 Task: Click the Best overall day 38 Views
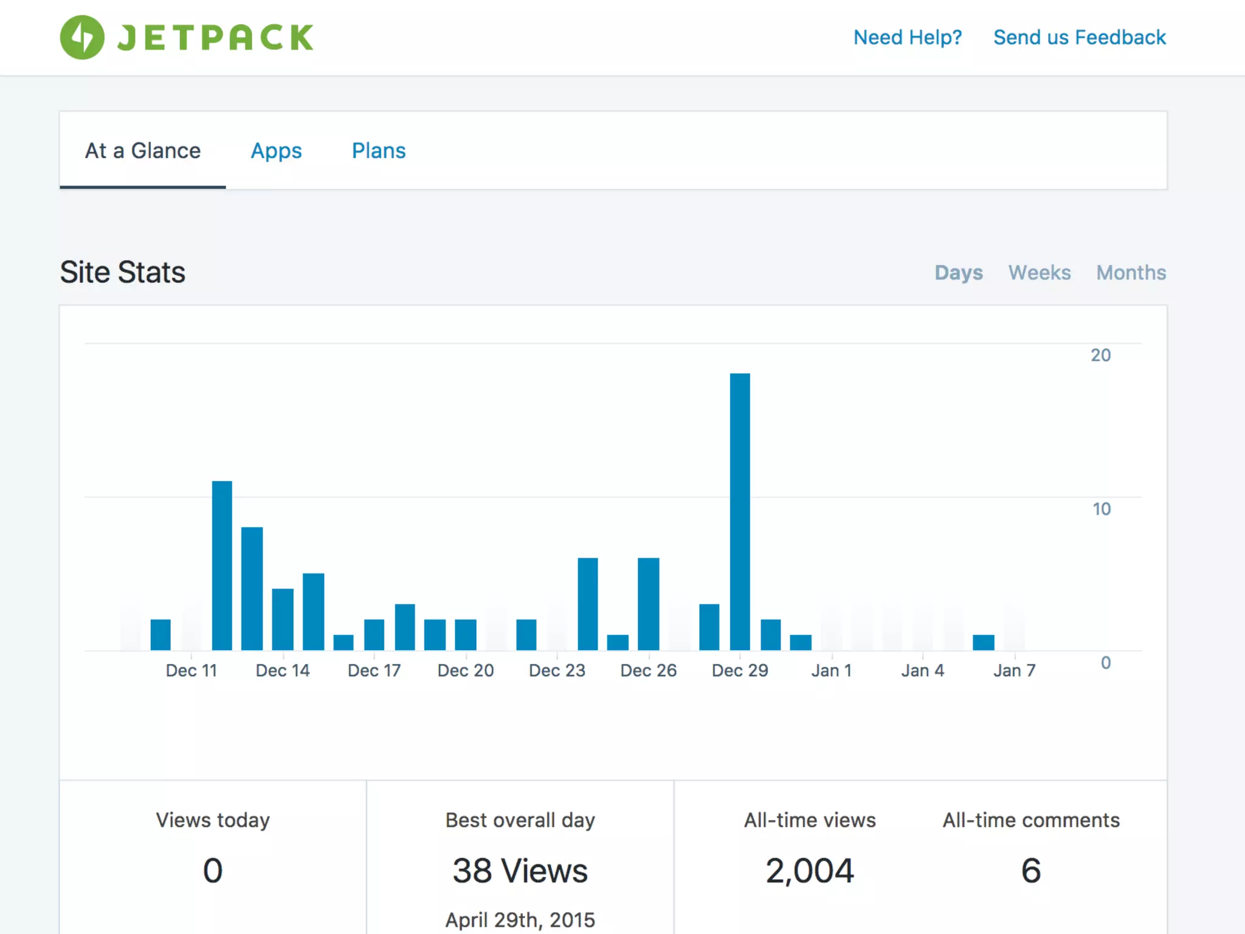[x=520, y=870]
